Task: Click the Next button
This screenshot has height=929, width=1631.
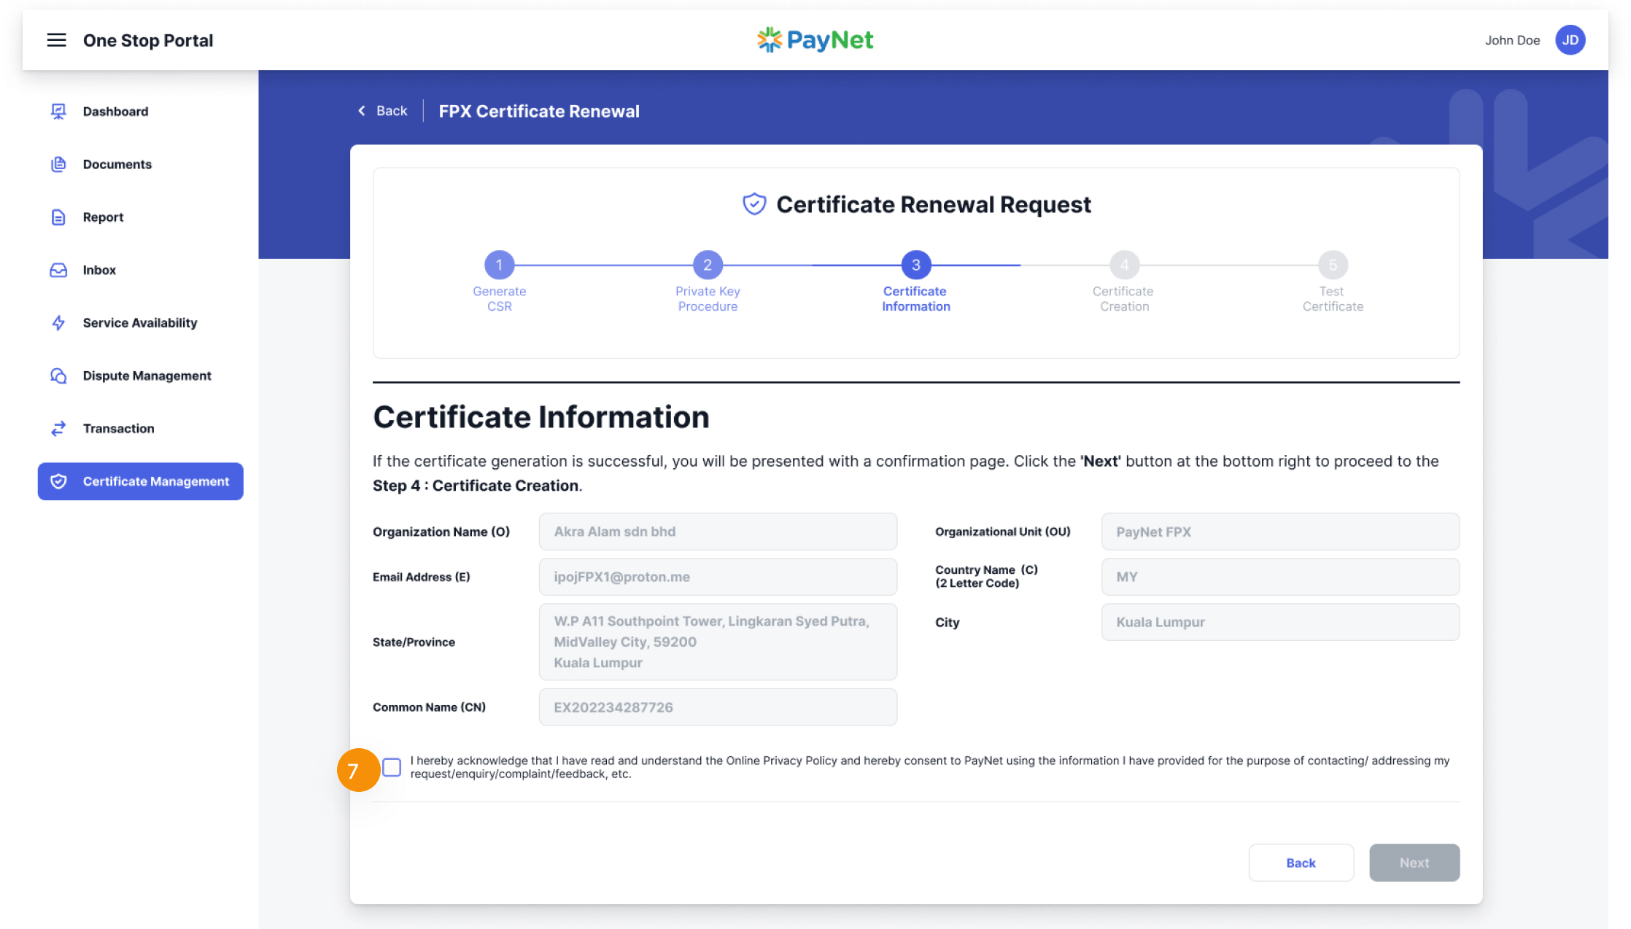Action: [1414, 863]
